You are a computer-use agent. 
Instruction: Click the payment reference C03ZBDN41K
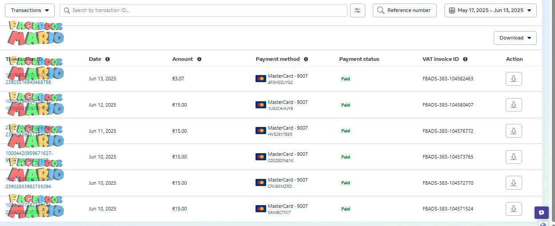tap(281, 161)
